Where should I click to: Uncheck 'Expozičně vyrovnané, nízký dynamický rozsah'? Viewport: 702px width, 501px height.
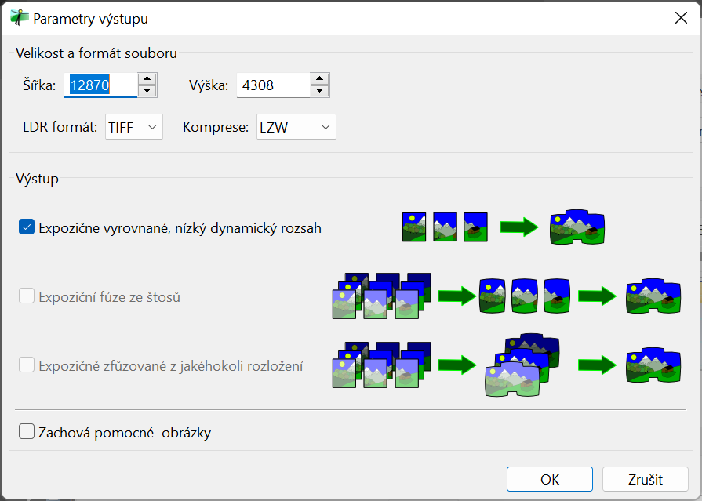click(x=27, y=227)
